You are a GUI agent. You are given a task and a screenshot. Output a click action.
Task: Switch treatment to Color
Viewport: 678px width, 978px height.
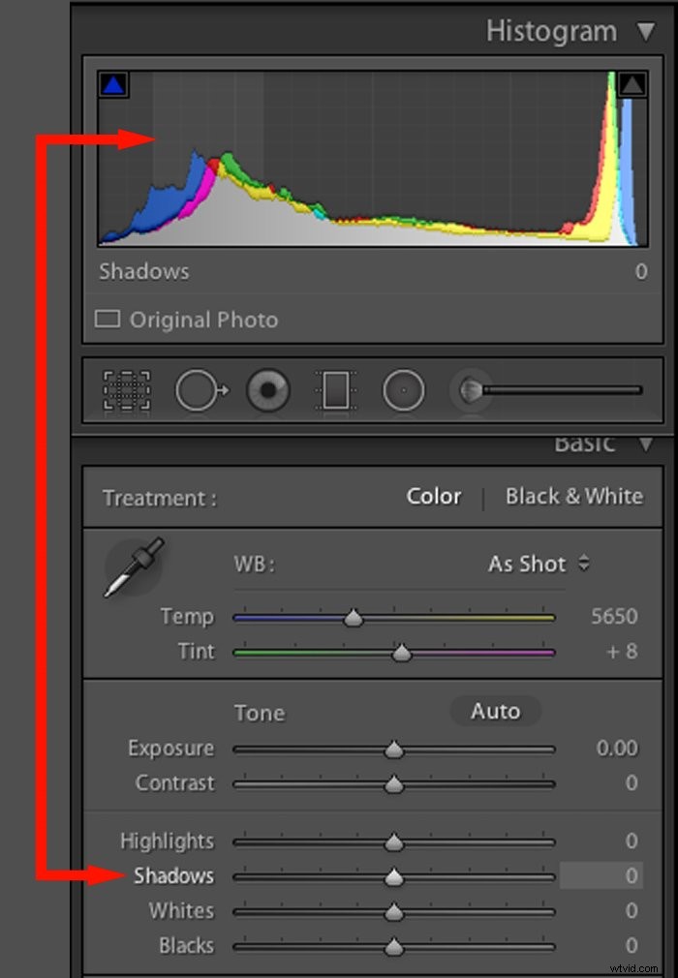(434, 497)
